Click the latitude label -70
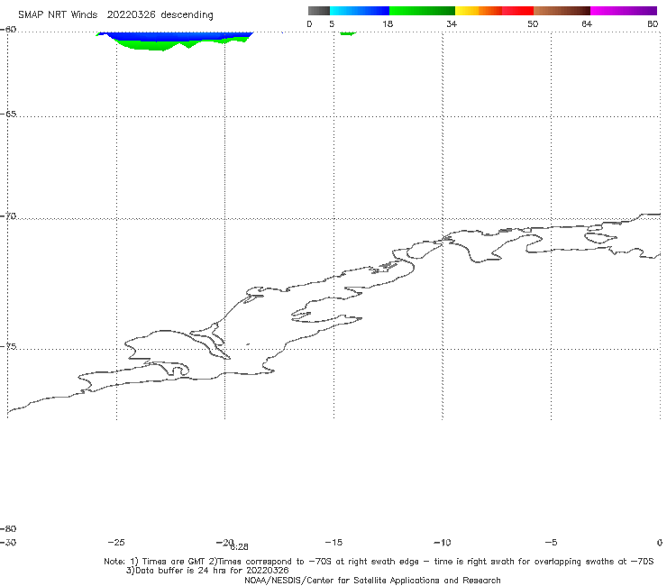The width and height of the screenshot is (667, 586). pos(8,216)
